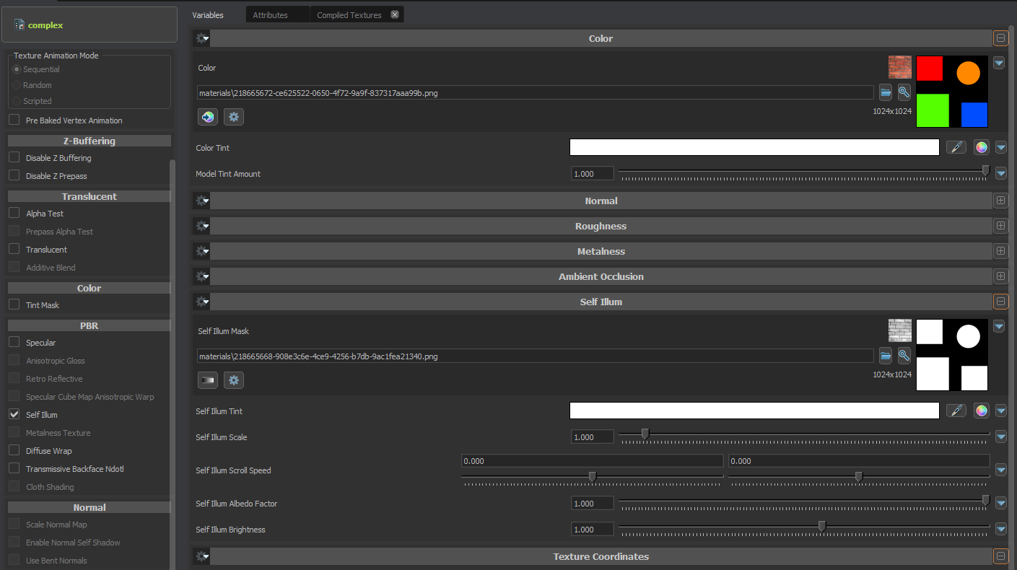This screenshot has width=1017, height=570.
Task: Select the Sequential animation mode radio button
Action: 15,69
